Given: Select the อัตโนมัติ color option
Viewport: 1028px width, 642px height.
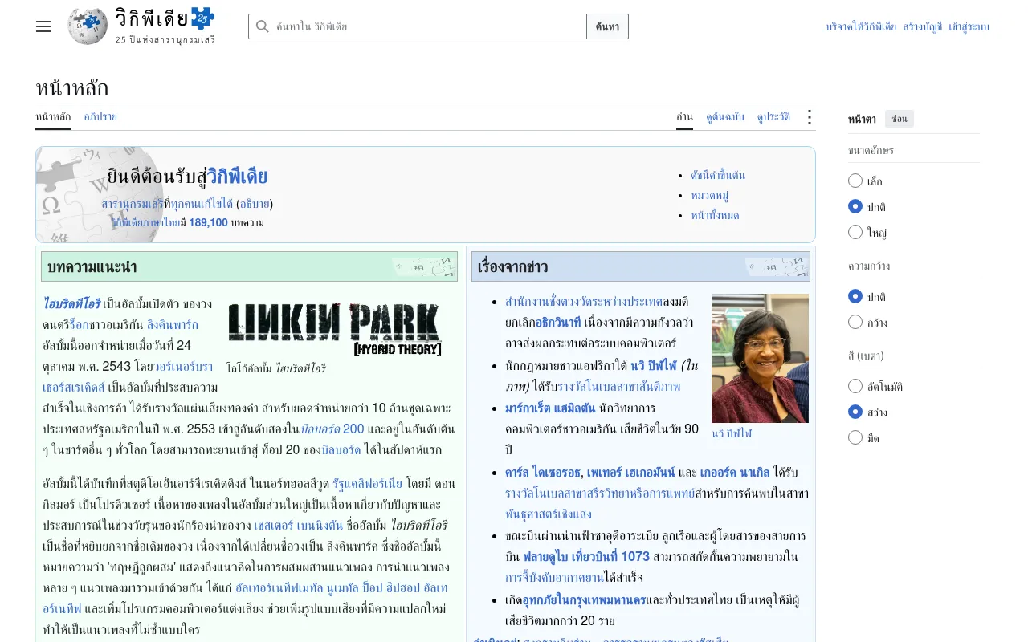Looking at the screenshot, I should tap(855, 386).
